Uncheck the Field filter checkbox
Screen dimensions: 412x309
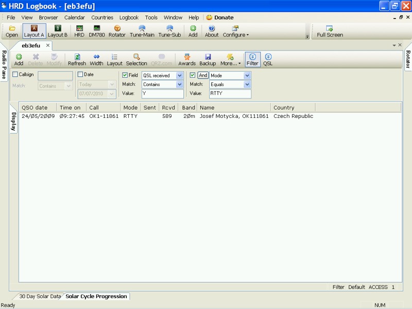coord(125,75)
